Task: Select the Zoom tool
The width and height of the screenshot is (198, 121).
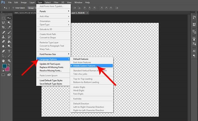Action: [9, 60]
